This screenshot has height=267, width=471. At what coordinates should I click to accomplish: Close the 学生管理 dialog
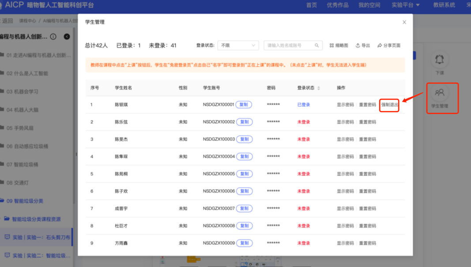(x=404, y=22)
